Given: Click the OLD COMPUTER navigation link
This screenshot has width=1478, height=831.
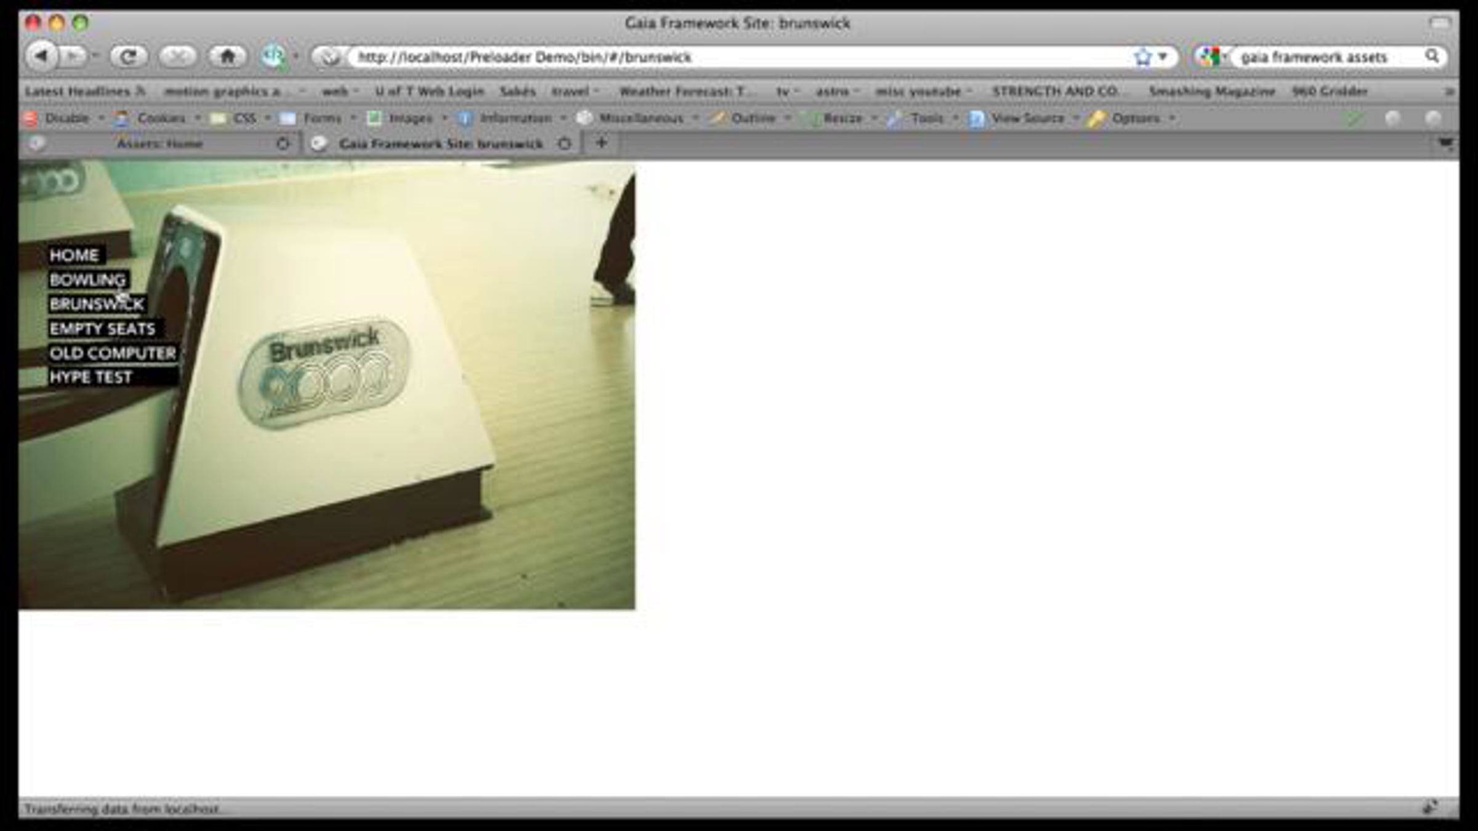Looking at the screenshot, I should pos(113,353).
